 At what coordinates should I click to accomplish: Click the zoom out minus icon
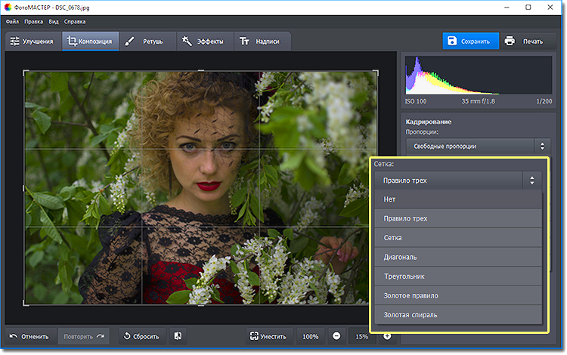point(336,336)
